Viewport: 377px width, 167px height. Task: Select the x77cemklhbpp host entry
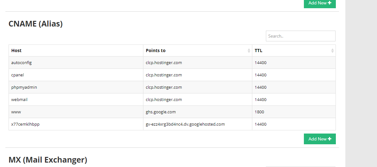25,124
